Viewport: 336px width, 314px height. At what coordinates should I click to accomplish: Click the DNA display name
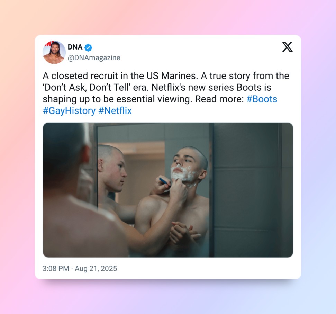click(75, 47)
